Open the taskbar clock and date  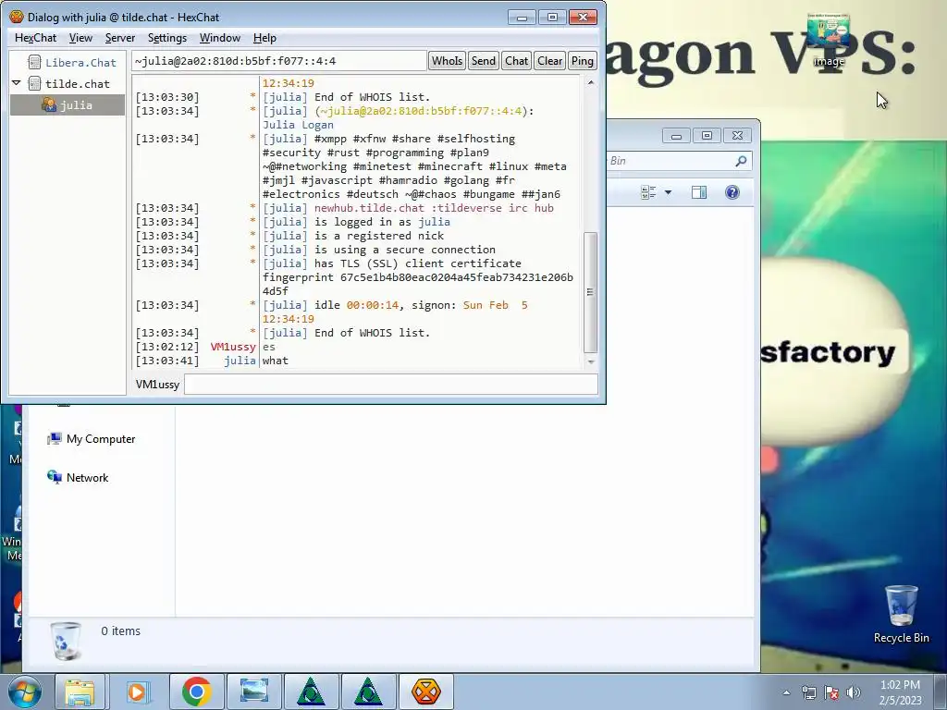pos(900,692)
